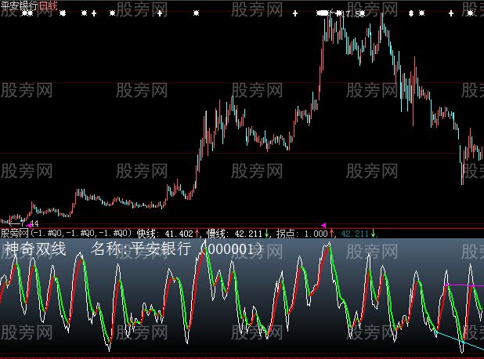
Task: Select the red 日线 period label
Action: pyautogui.click(x=48, y=5)
